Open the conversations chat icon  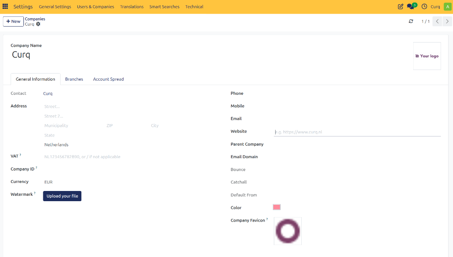[411, 6]
